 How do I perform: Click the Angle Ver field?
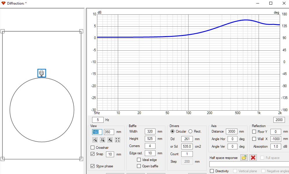(233, 146)
